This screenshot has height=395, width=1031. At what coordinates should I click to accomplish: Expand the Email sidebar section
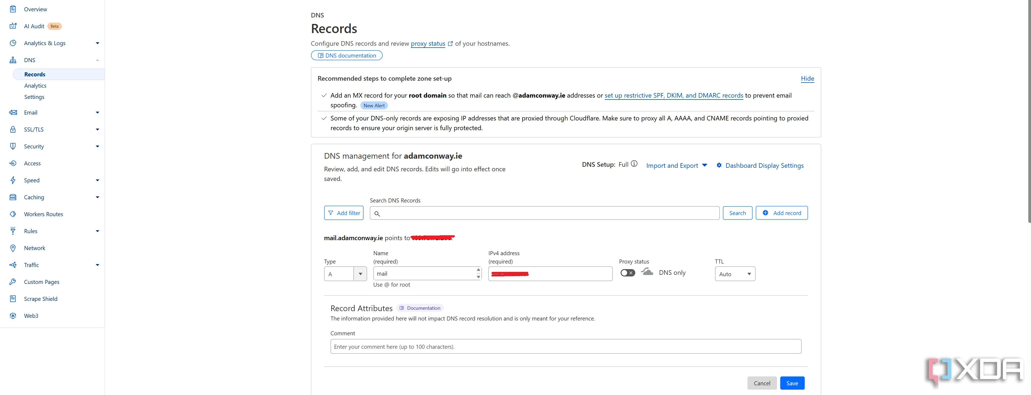(x=97, y=112)
